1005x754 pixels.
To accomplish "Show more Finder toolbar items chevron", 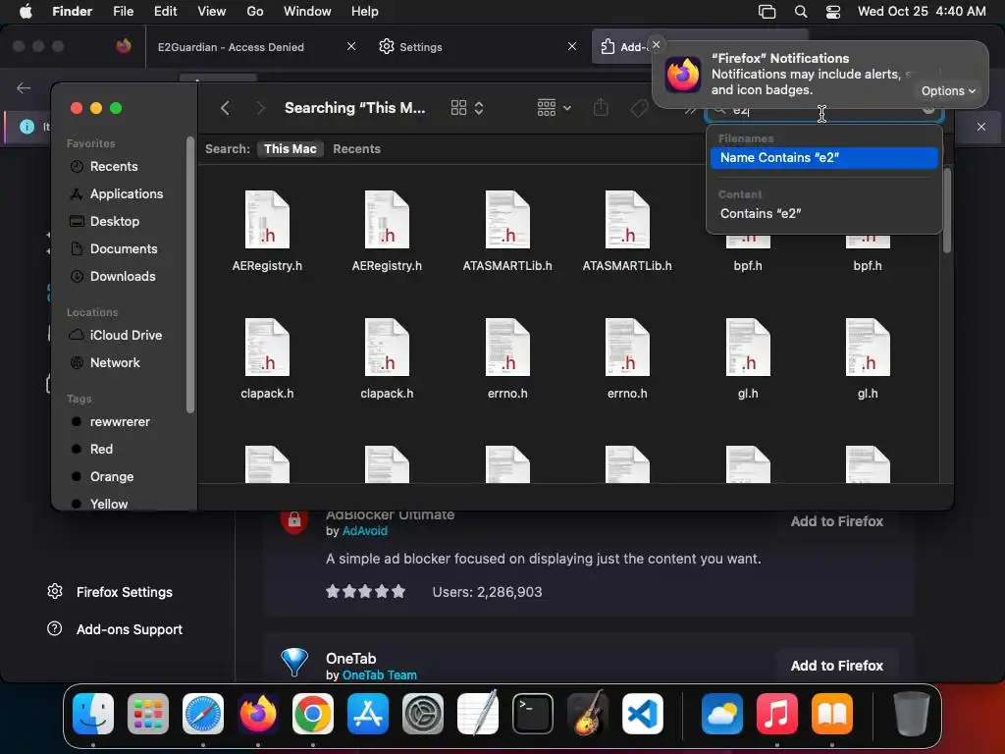I will 689,109.
